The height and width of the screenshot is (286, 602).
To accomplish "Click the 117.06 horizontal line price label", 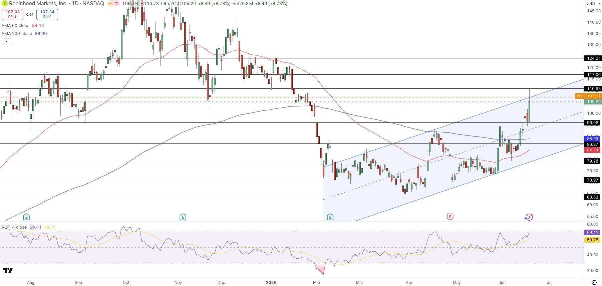I will tap(593, 75).
